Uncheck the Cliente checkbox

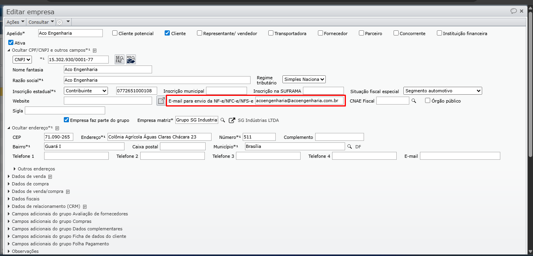167,33
